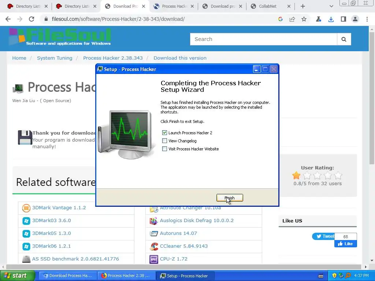The width and height of the screenshot is (375, 281).
Task: Open CCleaner 5.84.9143 link
Action: [x=184, y=246]
